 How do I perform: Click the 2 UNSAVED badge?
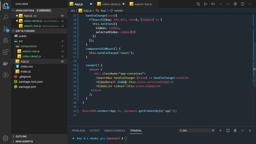click(x=44, y=10)
